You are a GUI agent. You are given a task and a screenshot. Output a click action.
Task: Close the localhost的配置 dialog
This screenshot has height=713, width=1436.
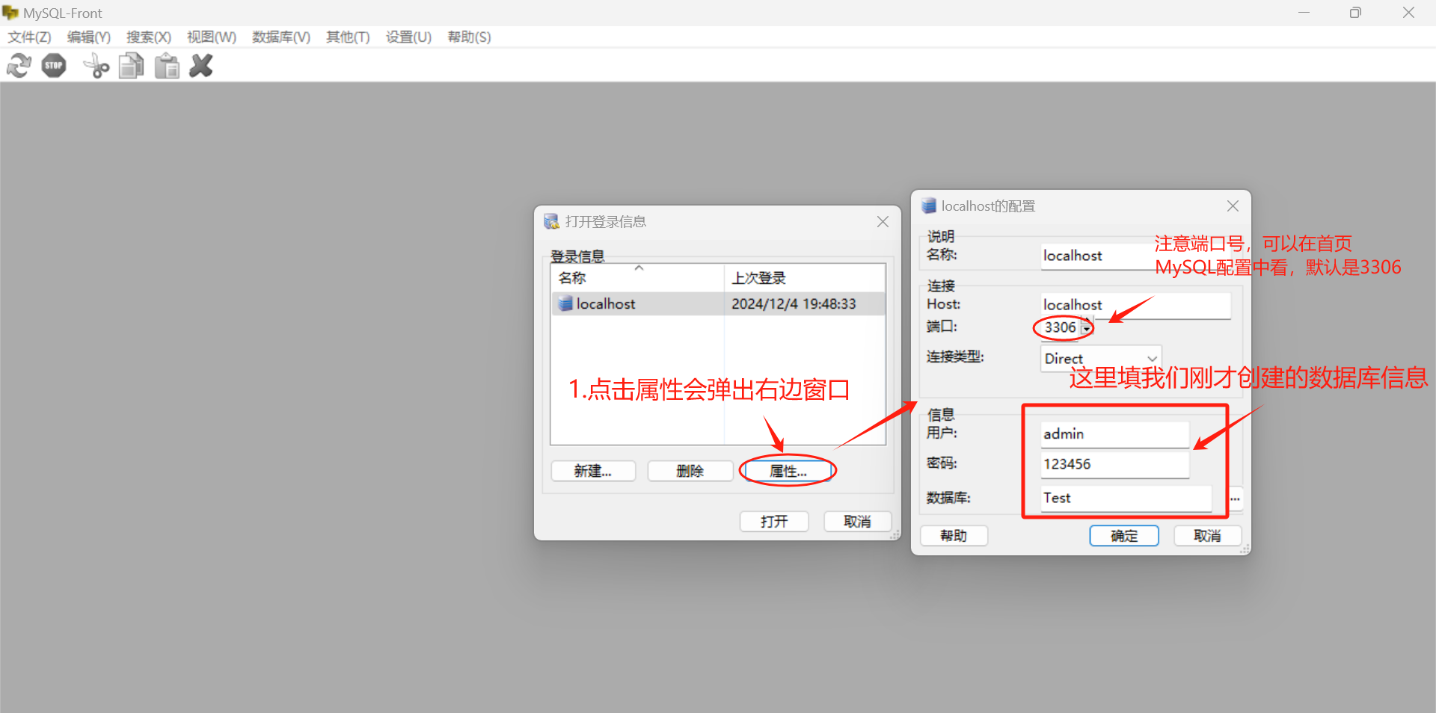coord(1233,206)
